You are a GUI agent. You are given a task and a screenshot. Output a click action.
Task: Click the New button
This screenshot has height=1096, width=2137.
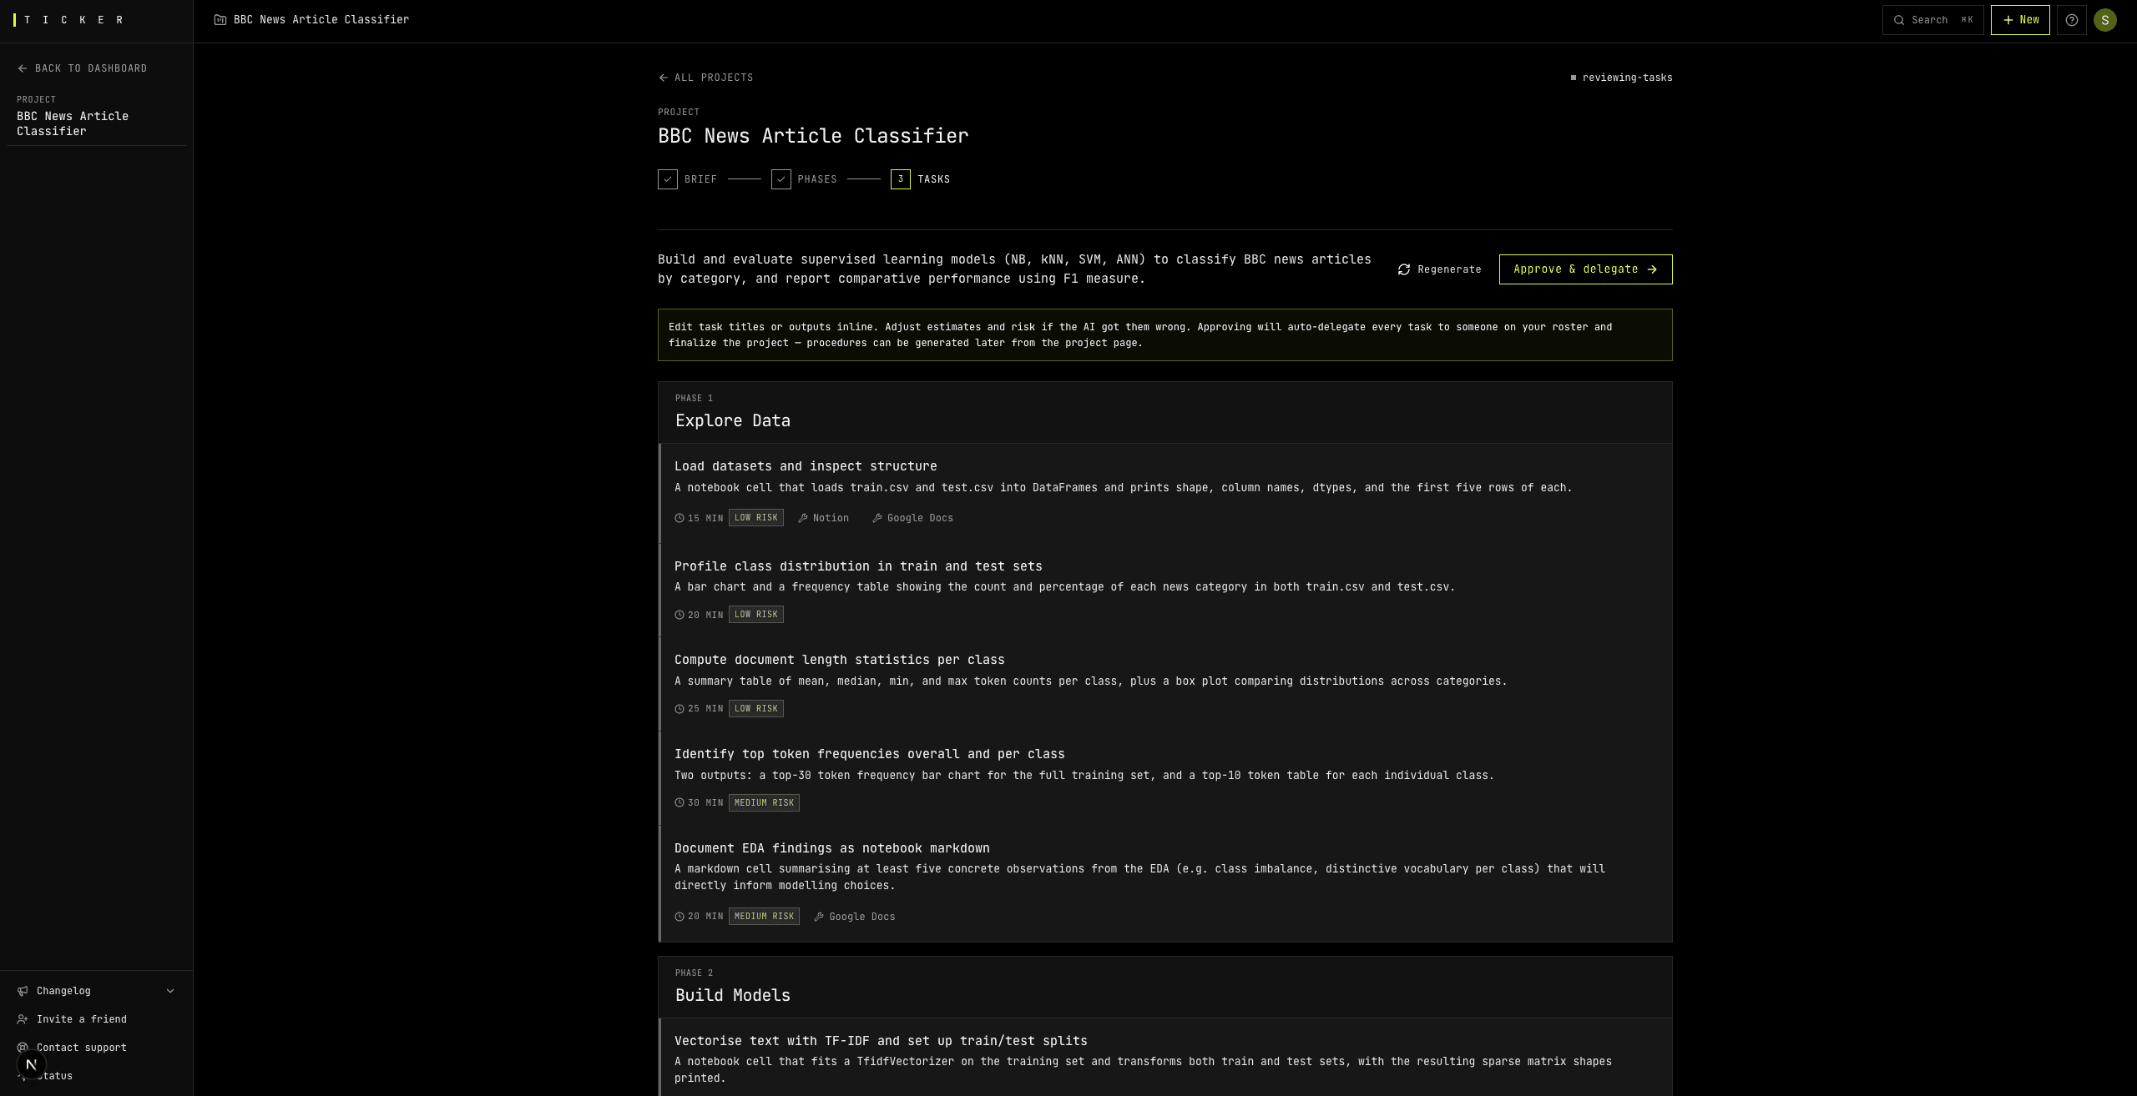point(2020,20)
